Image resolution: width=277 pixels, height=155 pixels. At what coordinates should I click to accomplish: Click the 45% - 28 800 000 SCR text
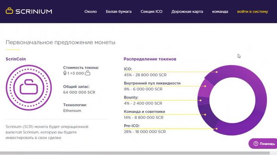pos(145,75)
